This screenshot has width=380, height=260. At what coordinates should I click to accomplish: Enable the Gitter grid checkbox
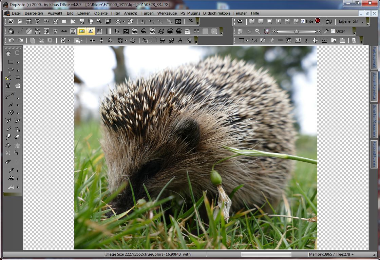click(332, 31)
